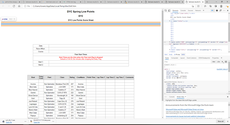The width and height of the screenshot is (230, 125).
Task: Click the browser address bar URL
Action: 54,6
